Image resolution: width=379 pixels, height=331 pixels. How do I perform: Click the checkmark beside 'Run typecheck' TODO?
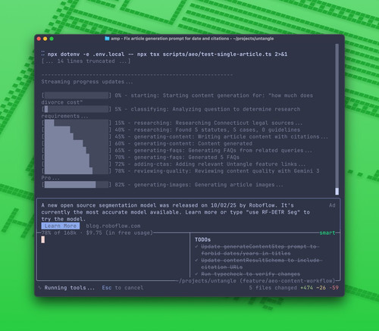coord(196,274)
